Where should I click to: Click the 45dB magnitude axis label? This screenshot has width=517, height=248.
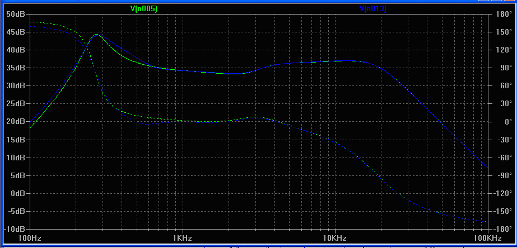click(16, 32)
